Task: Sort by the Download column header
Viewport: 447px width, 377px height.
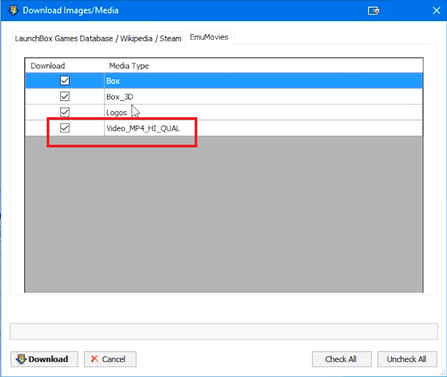Action: (x=48, y=66)
